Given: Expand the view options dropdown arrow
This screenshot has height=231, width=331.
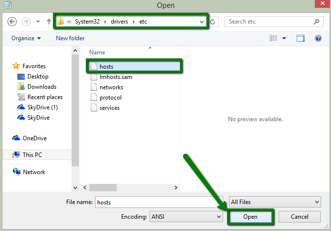Looking at the screenshot, I should coord(284,38).
